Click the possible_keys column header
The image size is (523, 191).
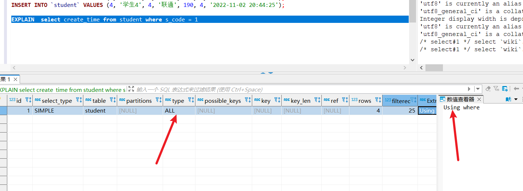coord(222,101)
